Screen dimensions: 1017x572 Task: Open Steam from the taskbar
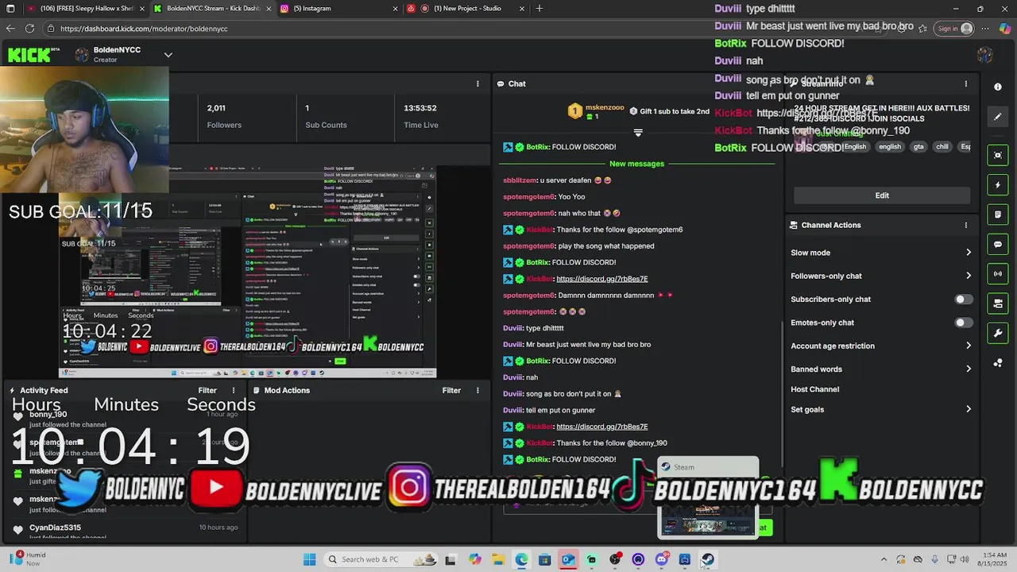click(707, 559)
